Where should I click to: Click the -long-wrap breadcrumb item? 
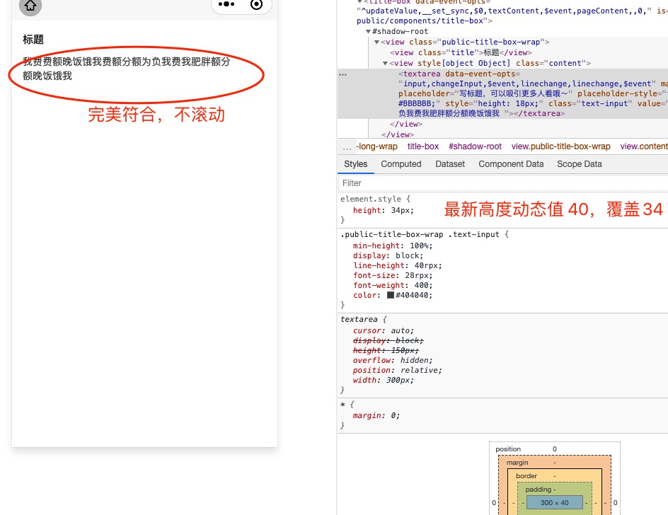pos(377,146)
